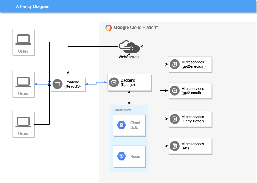Click the 'Redis' text label
The height and width of the screenshot is (183, 257).
click(x=135, y=157)
